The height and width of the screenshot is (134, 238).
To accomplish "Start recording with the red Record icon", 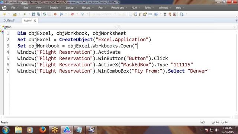I will tap(55, 14).
